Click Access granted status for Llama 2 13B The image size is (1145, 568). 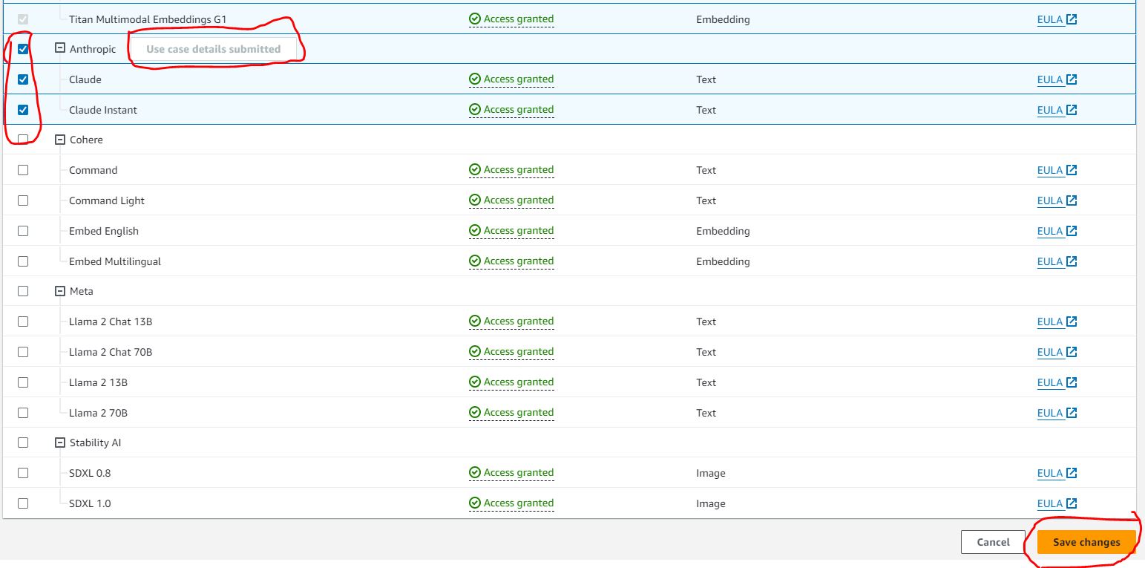coord(511,382)
